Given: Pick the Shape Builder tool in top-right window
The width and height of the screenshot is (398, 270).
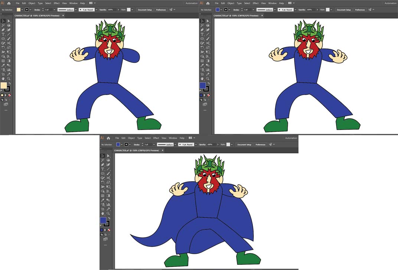Looking at the screenshot, I should (202, 57).
